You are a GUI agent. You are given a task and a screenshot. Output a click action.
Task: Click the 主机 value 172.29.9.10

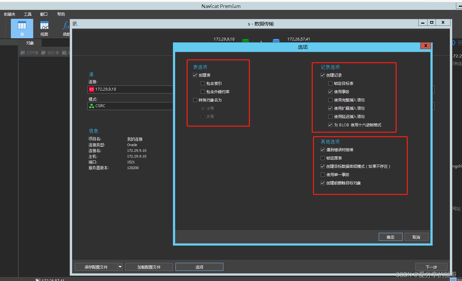(137, 156)
